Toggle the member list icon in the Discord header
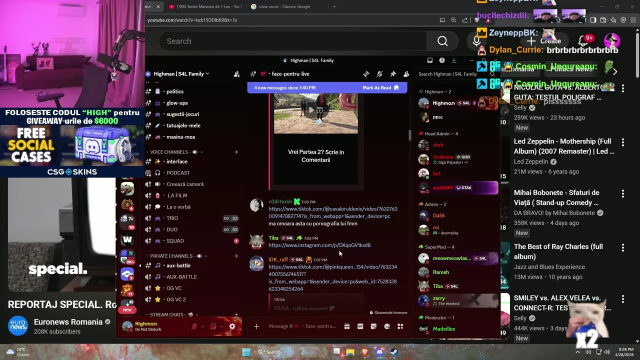 [x=406, y=74]
